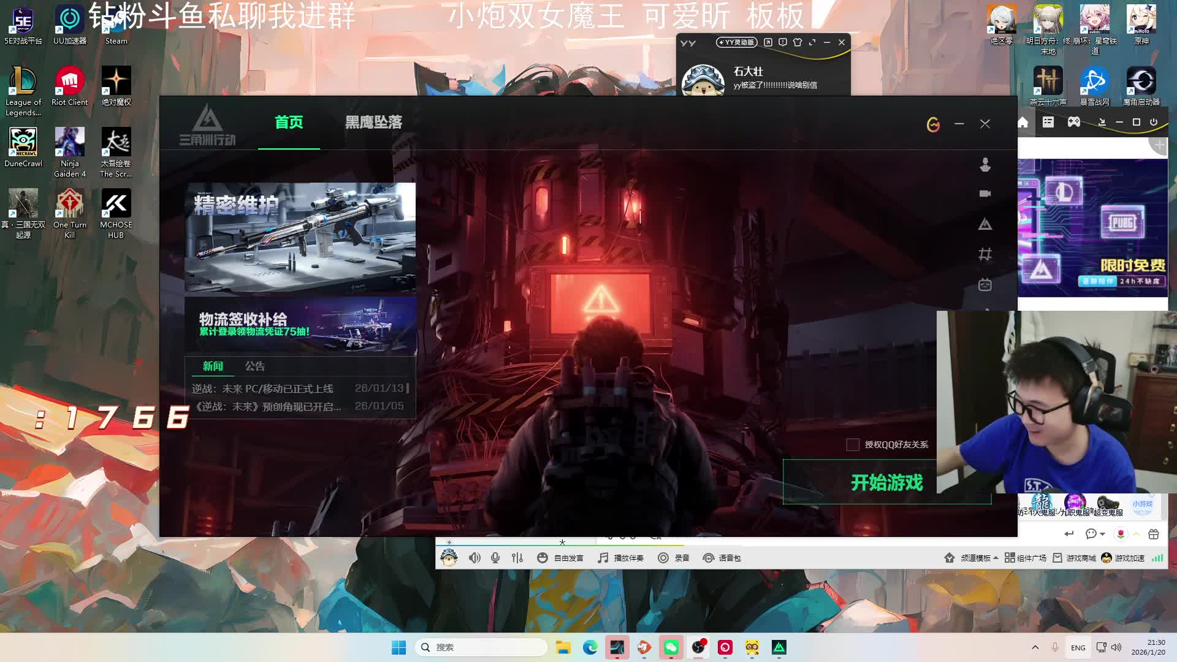The height and width of the screenshot is (662, 1177).
Task: Show hidden icons in the system tray
Action: (x=1035, y=647)
